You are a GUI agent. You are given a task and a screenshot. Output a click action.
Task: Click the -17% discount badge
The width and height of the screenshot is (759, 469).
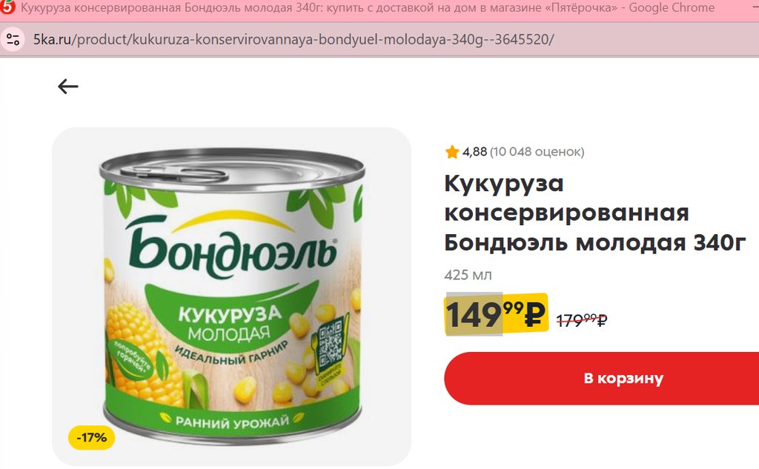[x=92, y=438]
